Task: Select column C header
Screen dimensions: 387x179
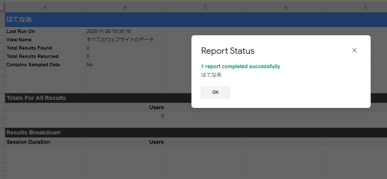Action: [205, 7]
